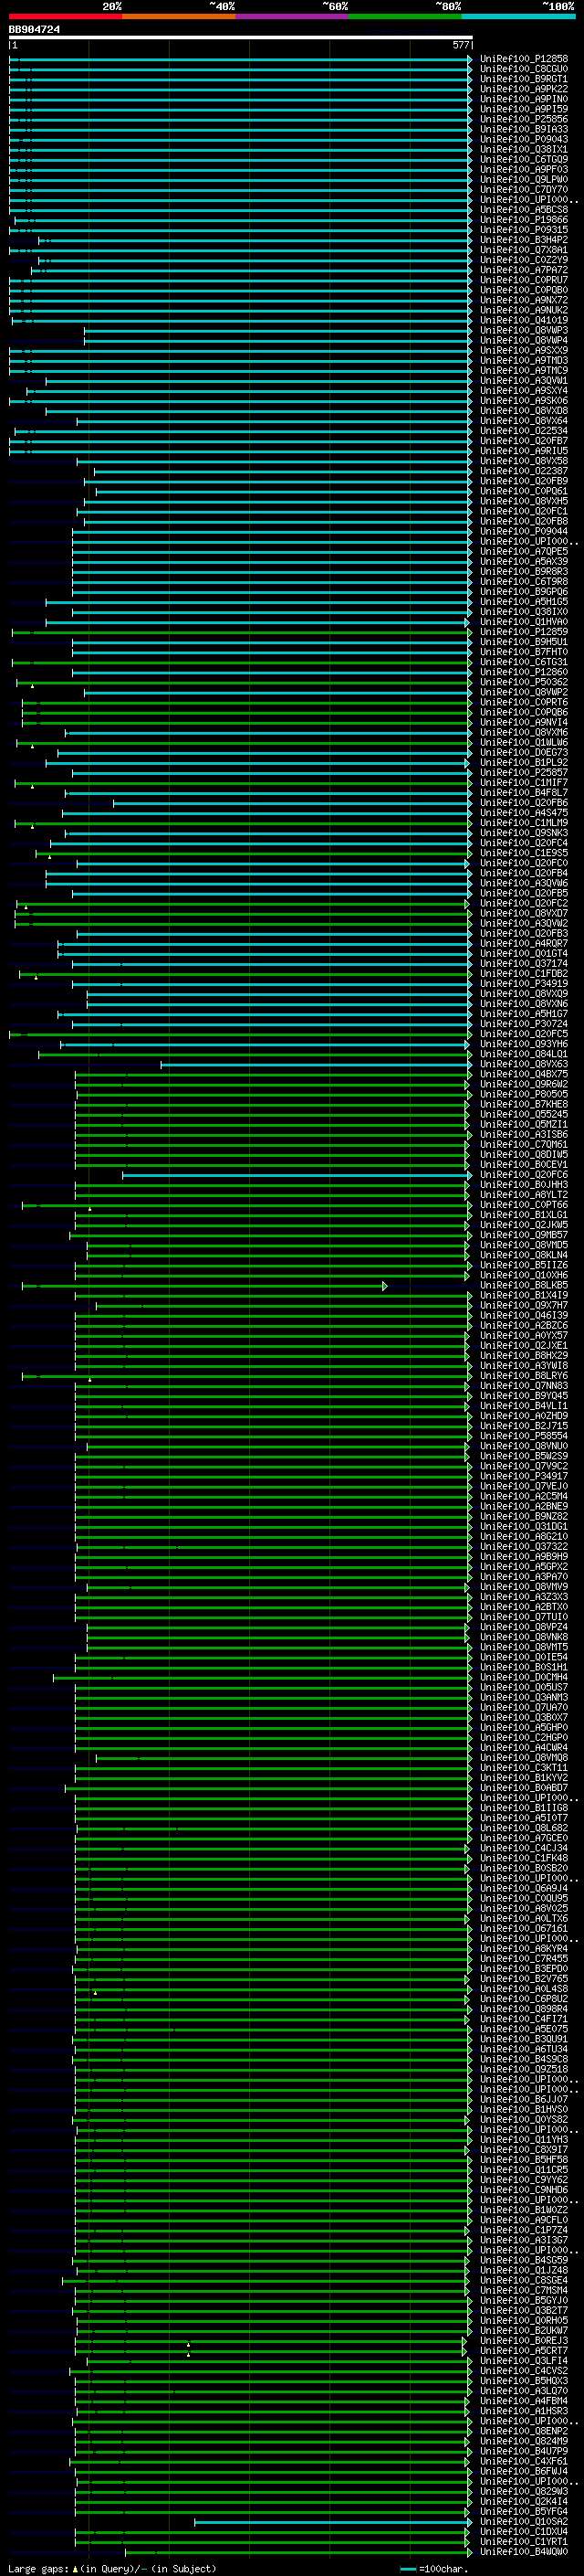
Task: Click the orange ~40% identity legend segment
Action: tap(180, 16)
